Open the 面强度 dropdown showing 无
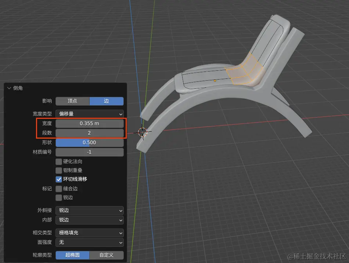Screen dimensions: 349x263 (x=90, y=242)
